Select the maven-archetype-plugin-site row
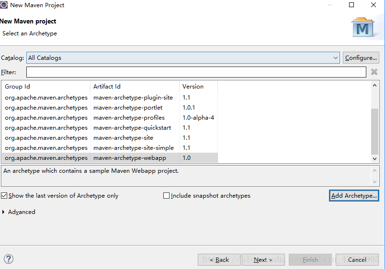The height and width of the screenshot is (269, 385). click(110, 98)
